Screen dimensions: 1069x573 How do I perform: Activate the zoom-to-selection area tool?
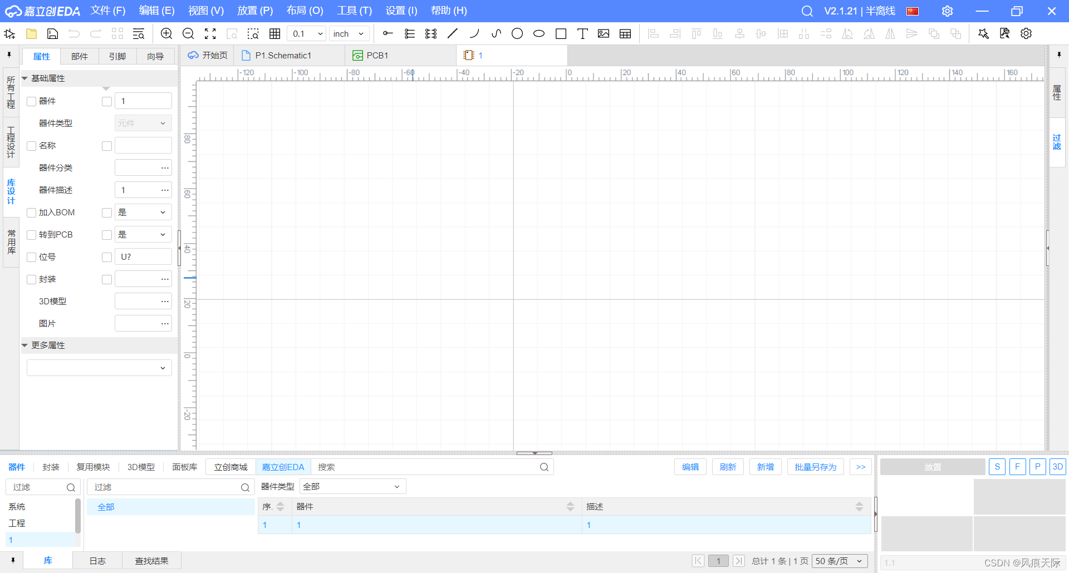(x=253, y=34)
